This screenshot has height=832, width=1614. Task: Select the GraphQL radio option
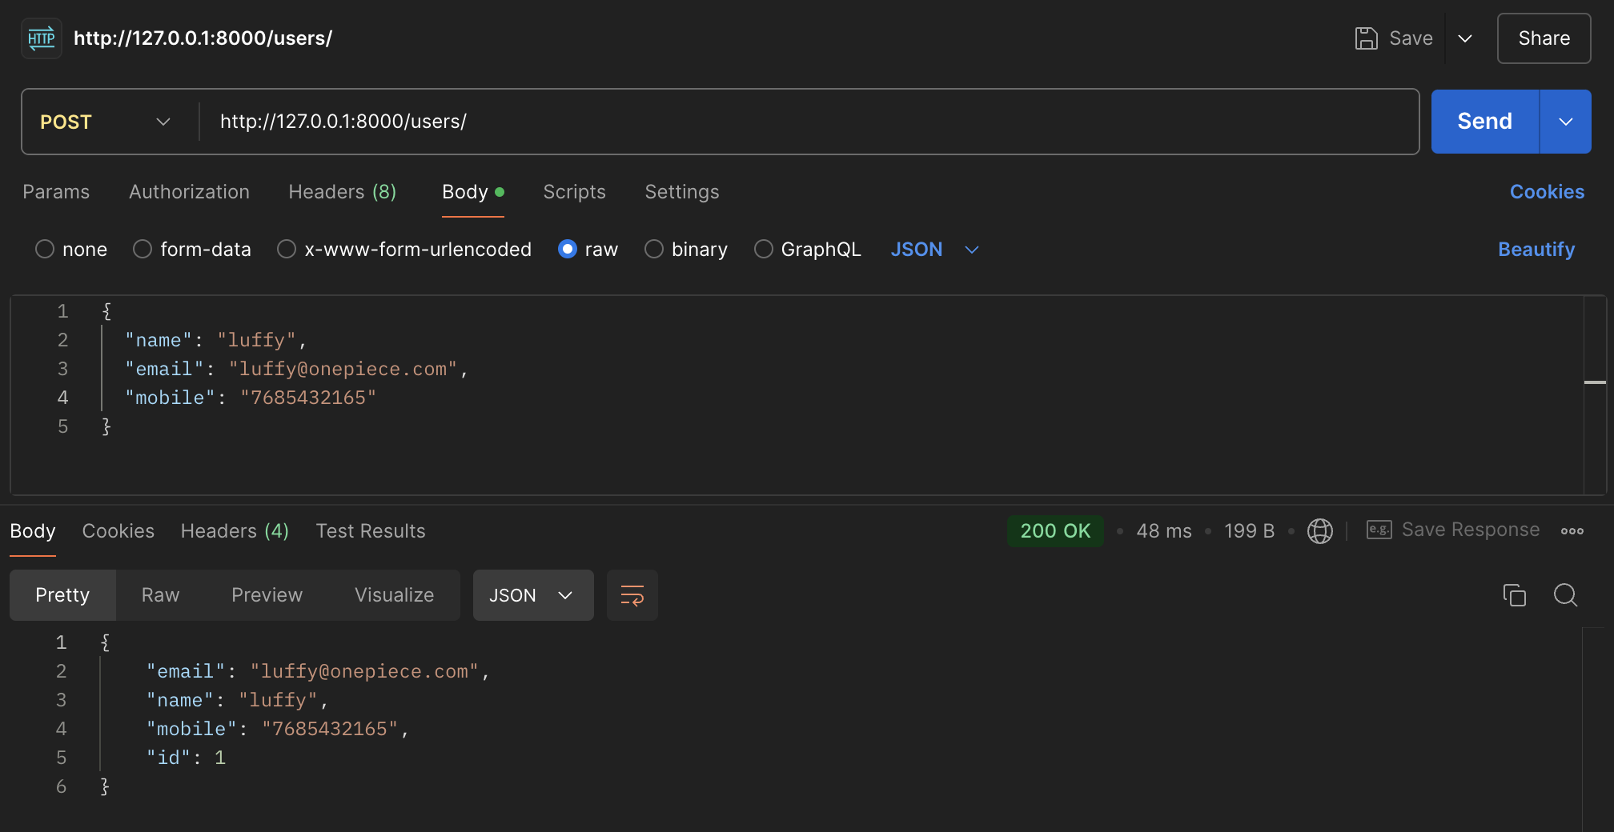coord(764,250)
